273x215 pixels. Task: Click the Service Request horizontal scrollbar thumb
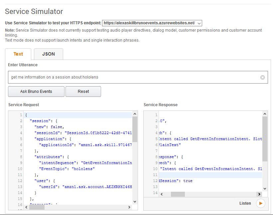[37, 207]
